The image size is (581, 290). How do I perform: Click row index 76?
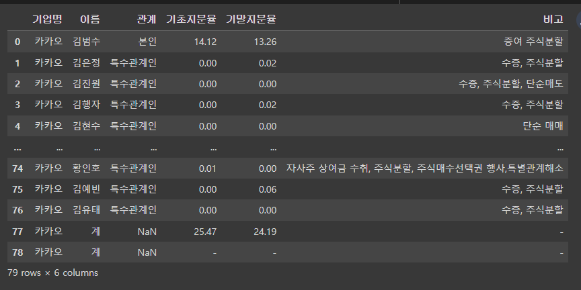click(x=17, y=210)
